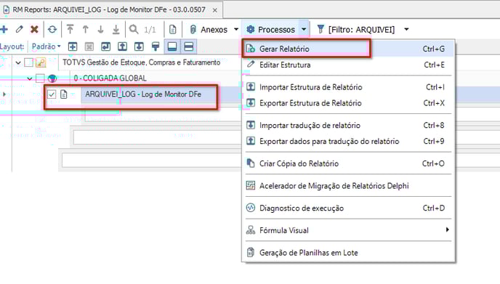Click the ARQUIVEI_LOG row document icon
This screenshot has width=500, height=284.
(x=64, y=94)
